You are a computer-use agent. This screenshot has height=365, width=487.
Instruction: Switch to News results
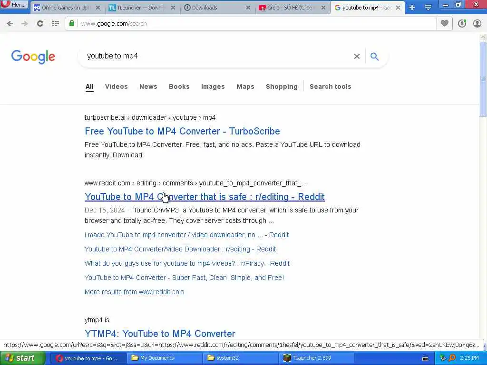pyautogui.click(x=148, y=86)
